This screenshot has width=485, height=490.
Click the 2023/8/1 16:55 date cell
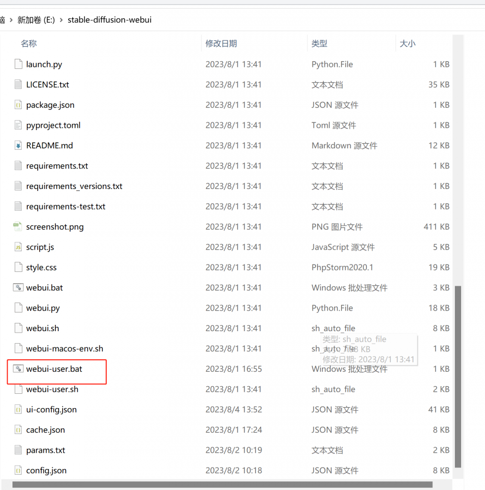coord(233,369)
